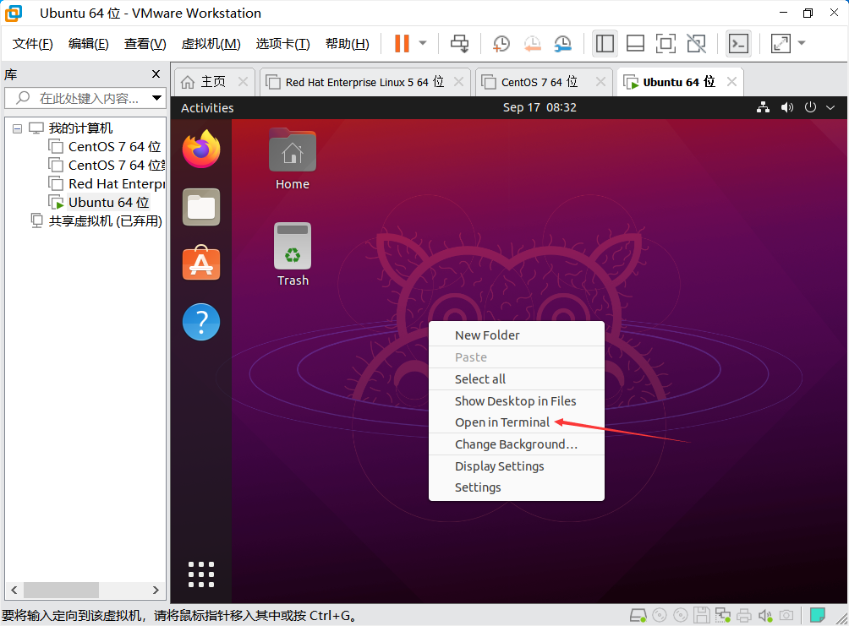849x626 pixels.
Task: Open the library search filter dropdown arrow
Action: (x=157, y=99)
